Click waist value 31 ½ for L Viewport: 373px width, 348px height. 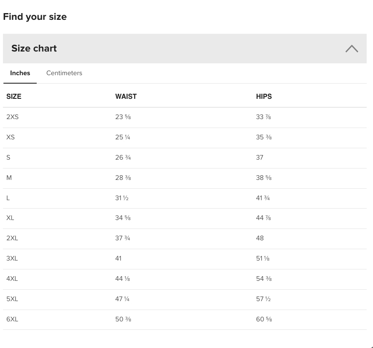pyautogui.click(x=122, y=198)
